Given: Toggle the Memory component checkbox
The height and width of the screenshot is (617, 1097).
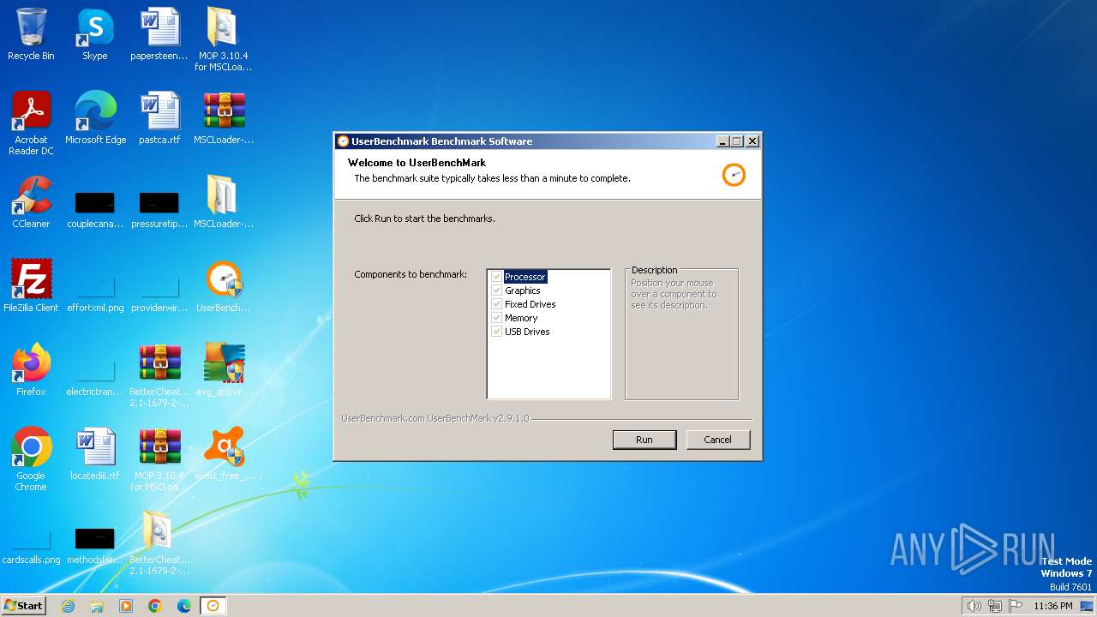Looking at the screenshot, I should 496,318.
